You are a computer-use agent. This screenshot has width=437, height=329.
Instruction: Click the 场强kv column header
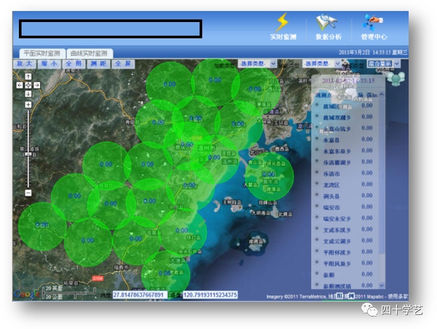368,95
